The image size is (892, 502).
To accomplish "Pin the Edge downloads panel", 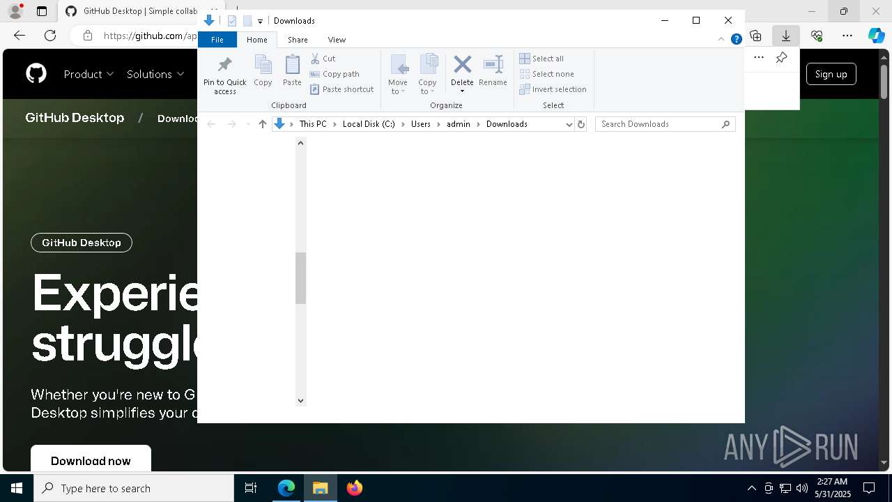I will (781, 58).
